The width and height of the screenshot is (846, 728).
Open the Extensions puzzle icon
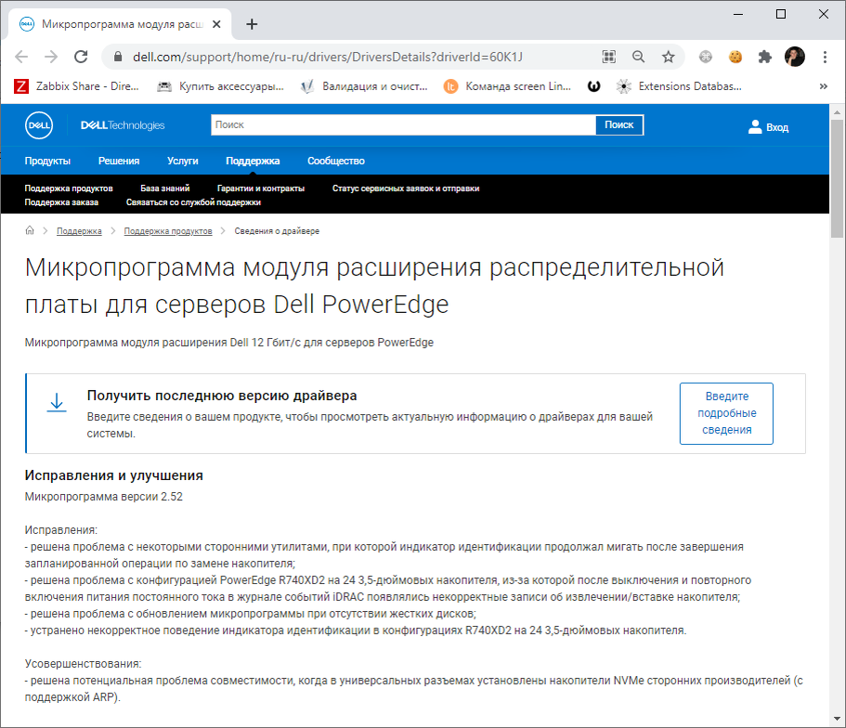coord(764,57)
